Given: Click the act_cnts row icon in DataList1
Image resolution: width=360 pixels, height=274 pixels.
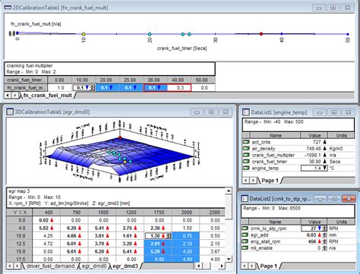Looking at the screenshot, I should tap(246, 142).
